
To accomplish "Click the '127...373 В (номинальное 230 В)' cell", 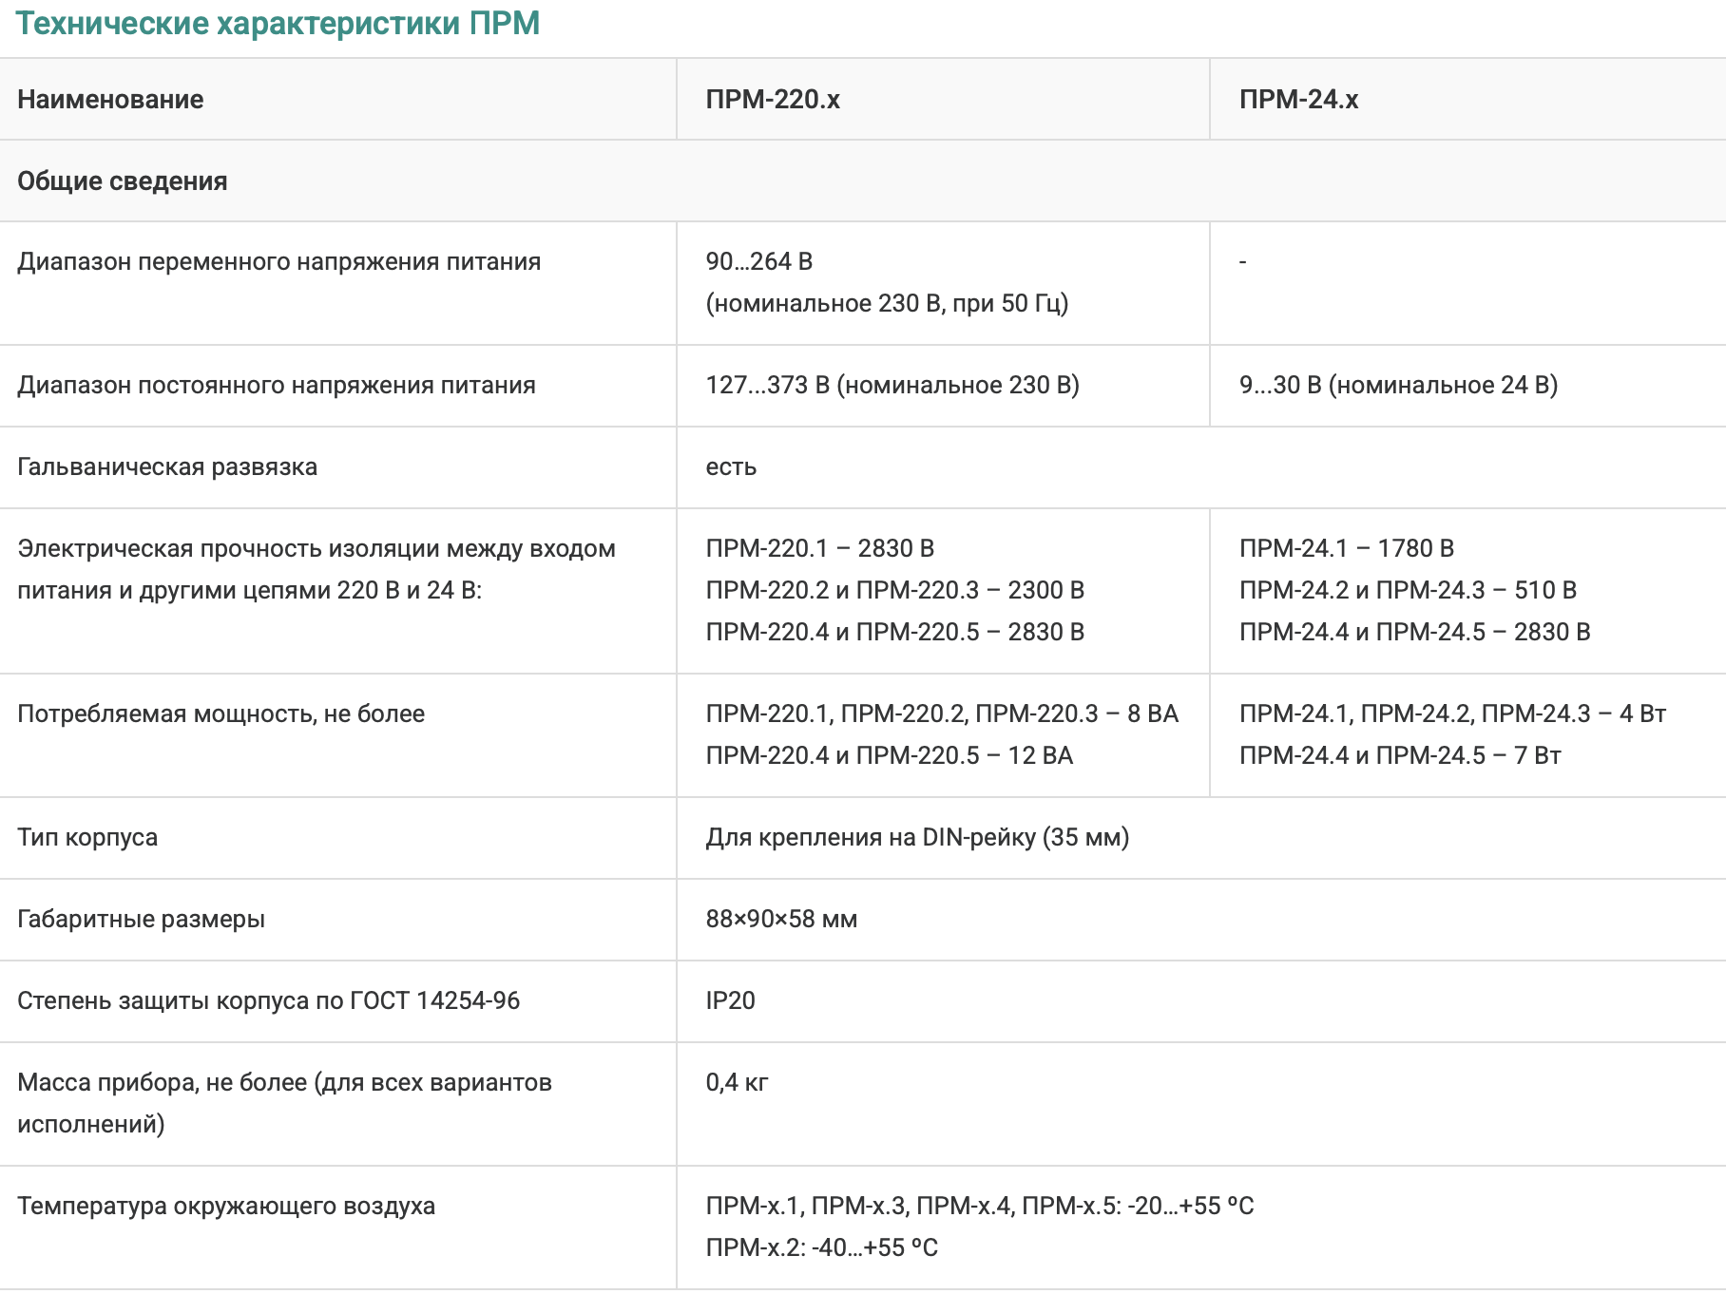I will point(892,385).
